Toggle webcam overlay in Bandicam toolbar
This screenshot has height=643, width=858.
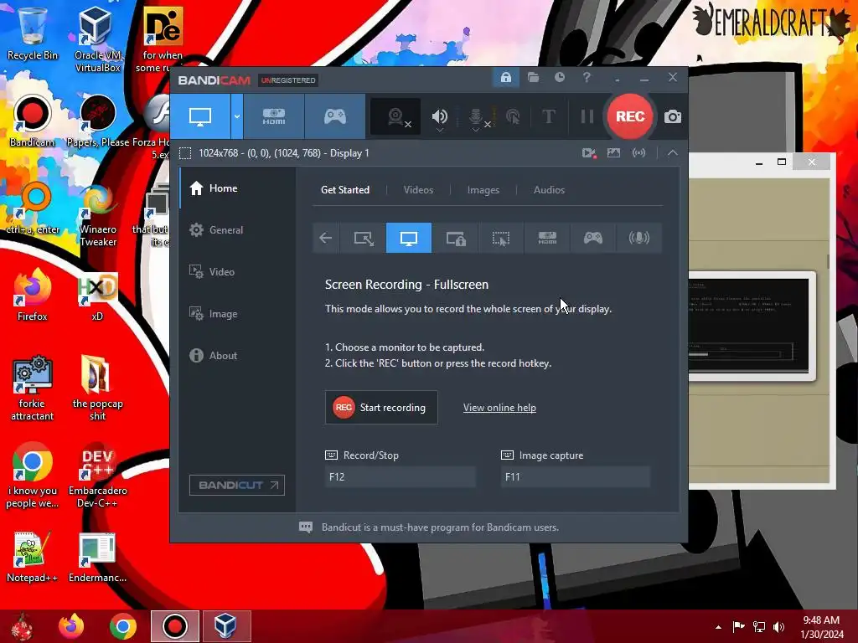click(x=396, y=116)
